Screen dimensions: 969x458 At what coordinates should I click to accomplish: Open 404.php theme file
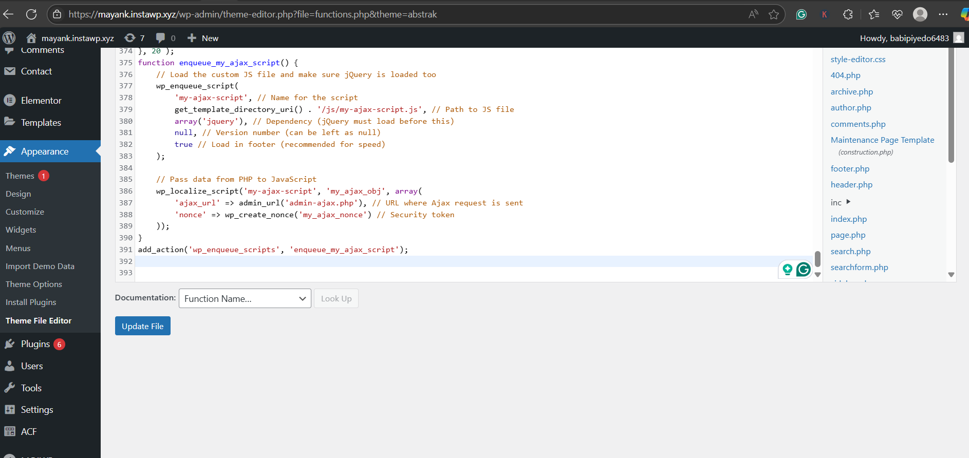coord(845,75)
